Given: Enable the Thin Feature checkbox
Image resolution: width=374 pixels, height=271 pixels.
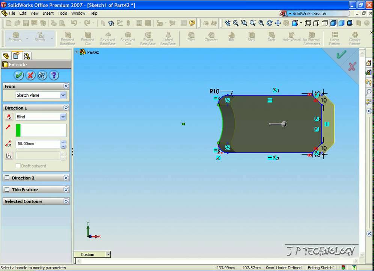Looking at the screenshot, I should pyautogui.click(x=7, y=189).
